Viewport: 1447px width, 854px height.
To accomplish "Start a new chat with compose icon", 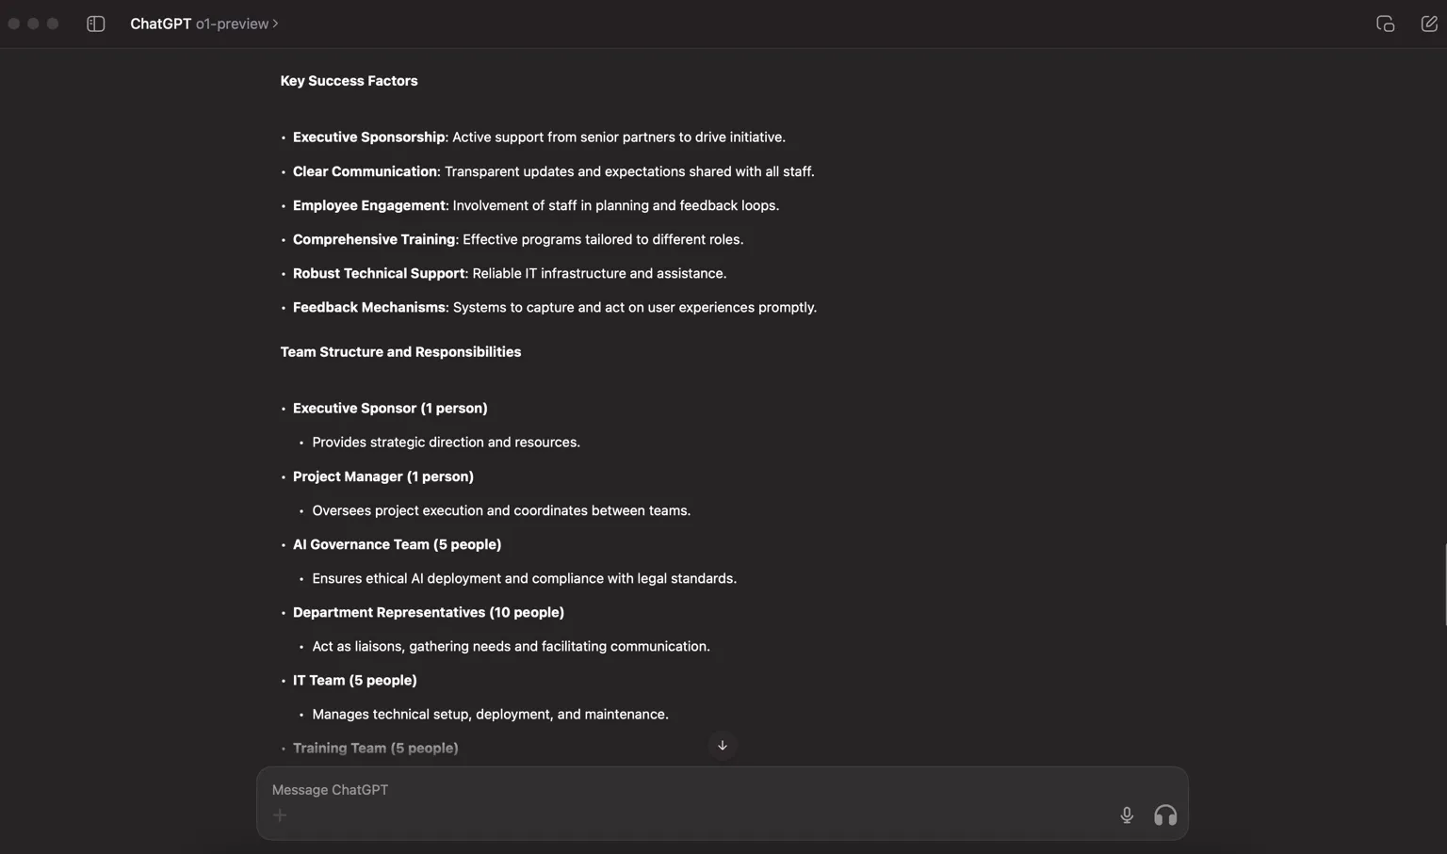I will pyautogui.click(x=1428, y=24).
